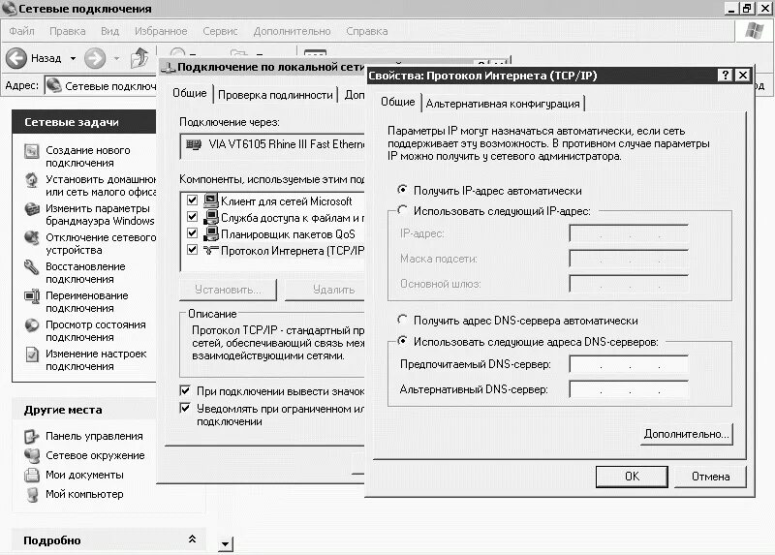Click the scroll down arrow near Details panel
The image size is (775, 555).
coord(226,543)
